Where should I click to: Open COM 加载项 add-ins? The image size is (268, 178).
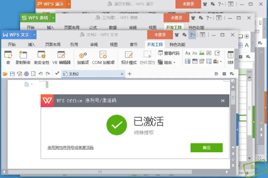pyautogui.click(x=103, y=57)
